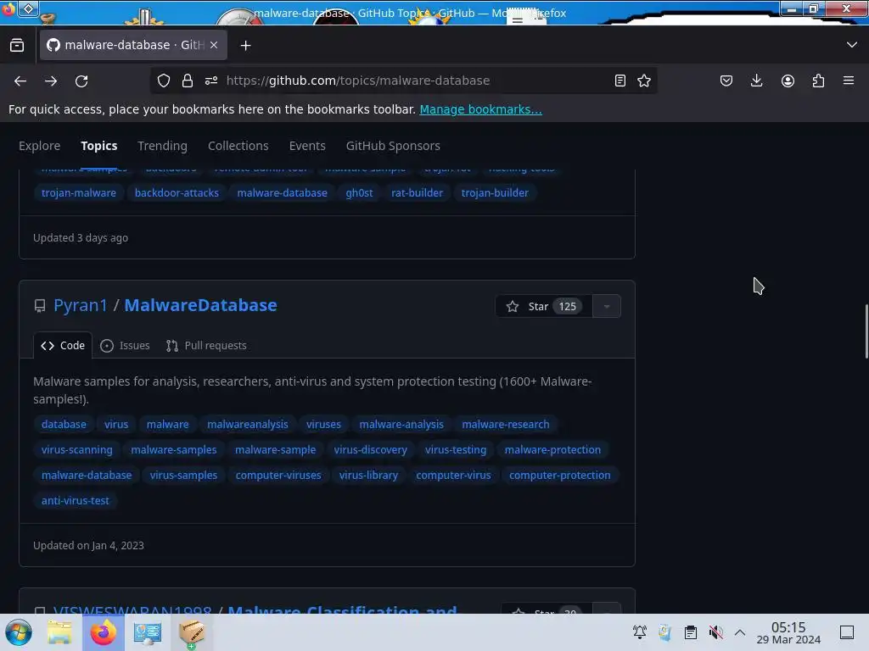Go back to the previous page

coord(20,81)
